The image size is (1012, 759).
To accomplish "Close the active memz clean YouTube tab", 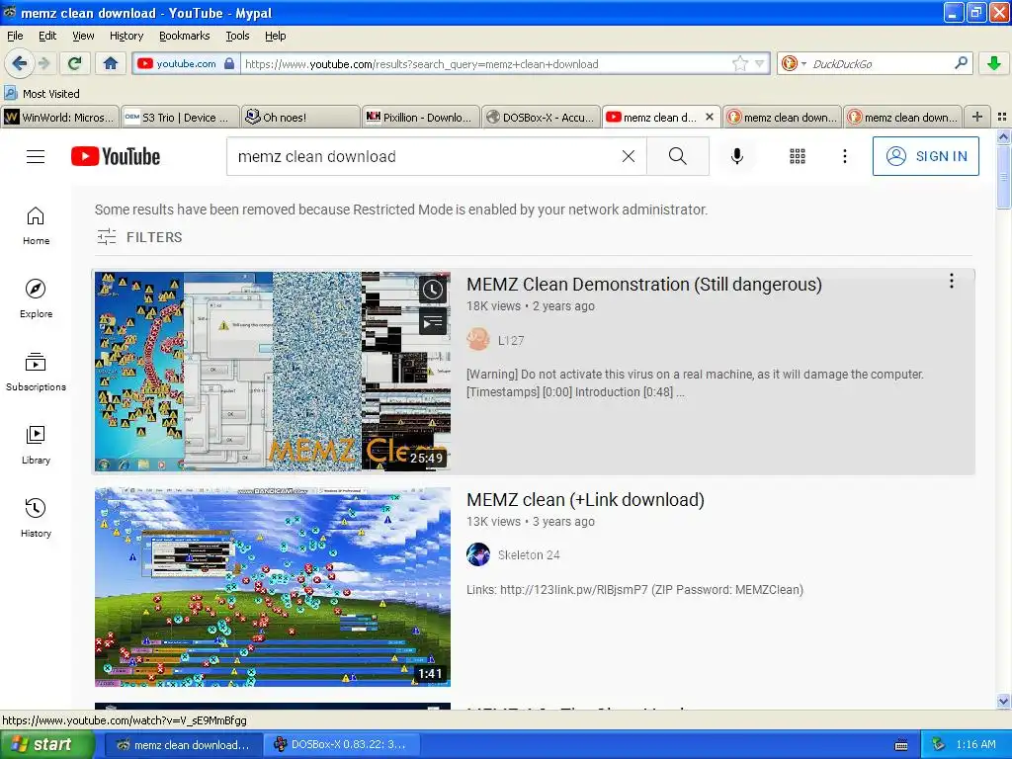I will point(710,117).
